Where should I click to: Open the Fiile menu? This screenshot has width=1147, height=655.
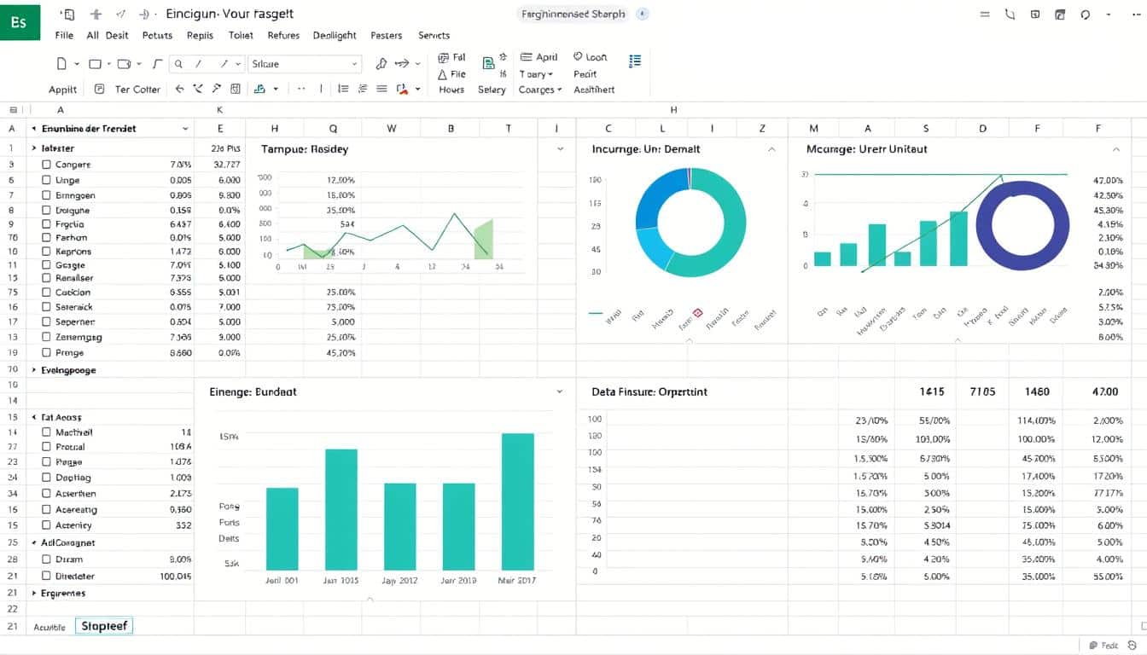click(64, 35)
